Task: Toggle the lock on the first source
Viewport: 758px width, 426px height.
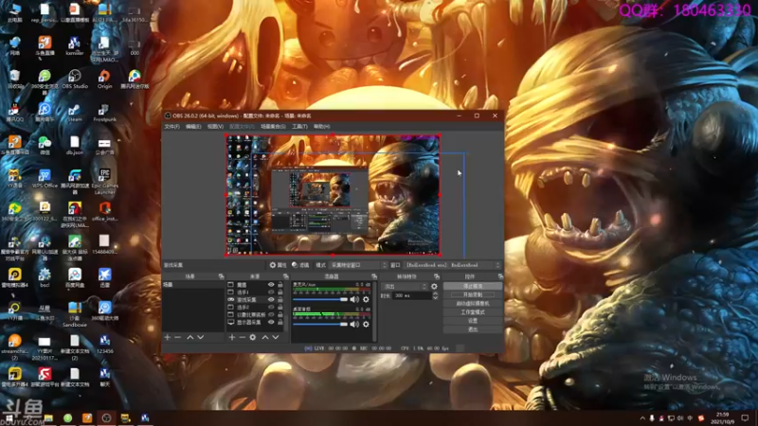Action: point(281,285)
